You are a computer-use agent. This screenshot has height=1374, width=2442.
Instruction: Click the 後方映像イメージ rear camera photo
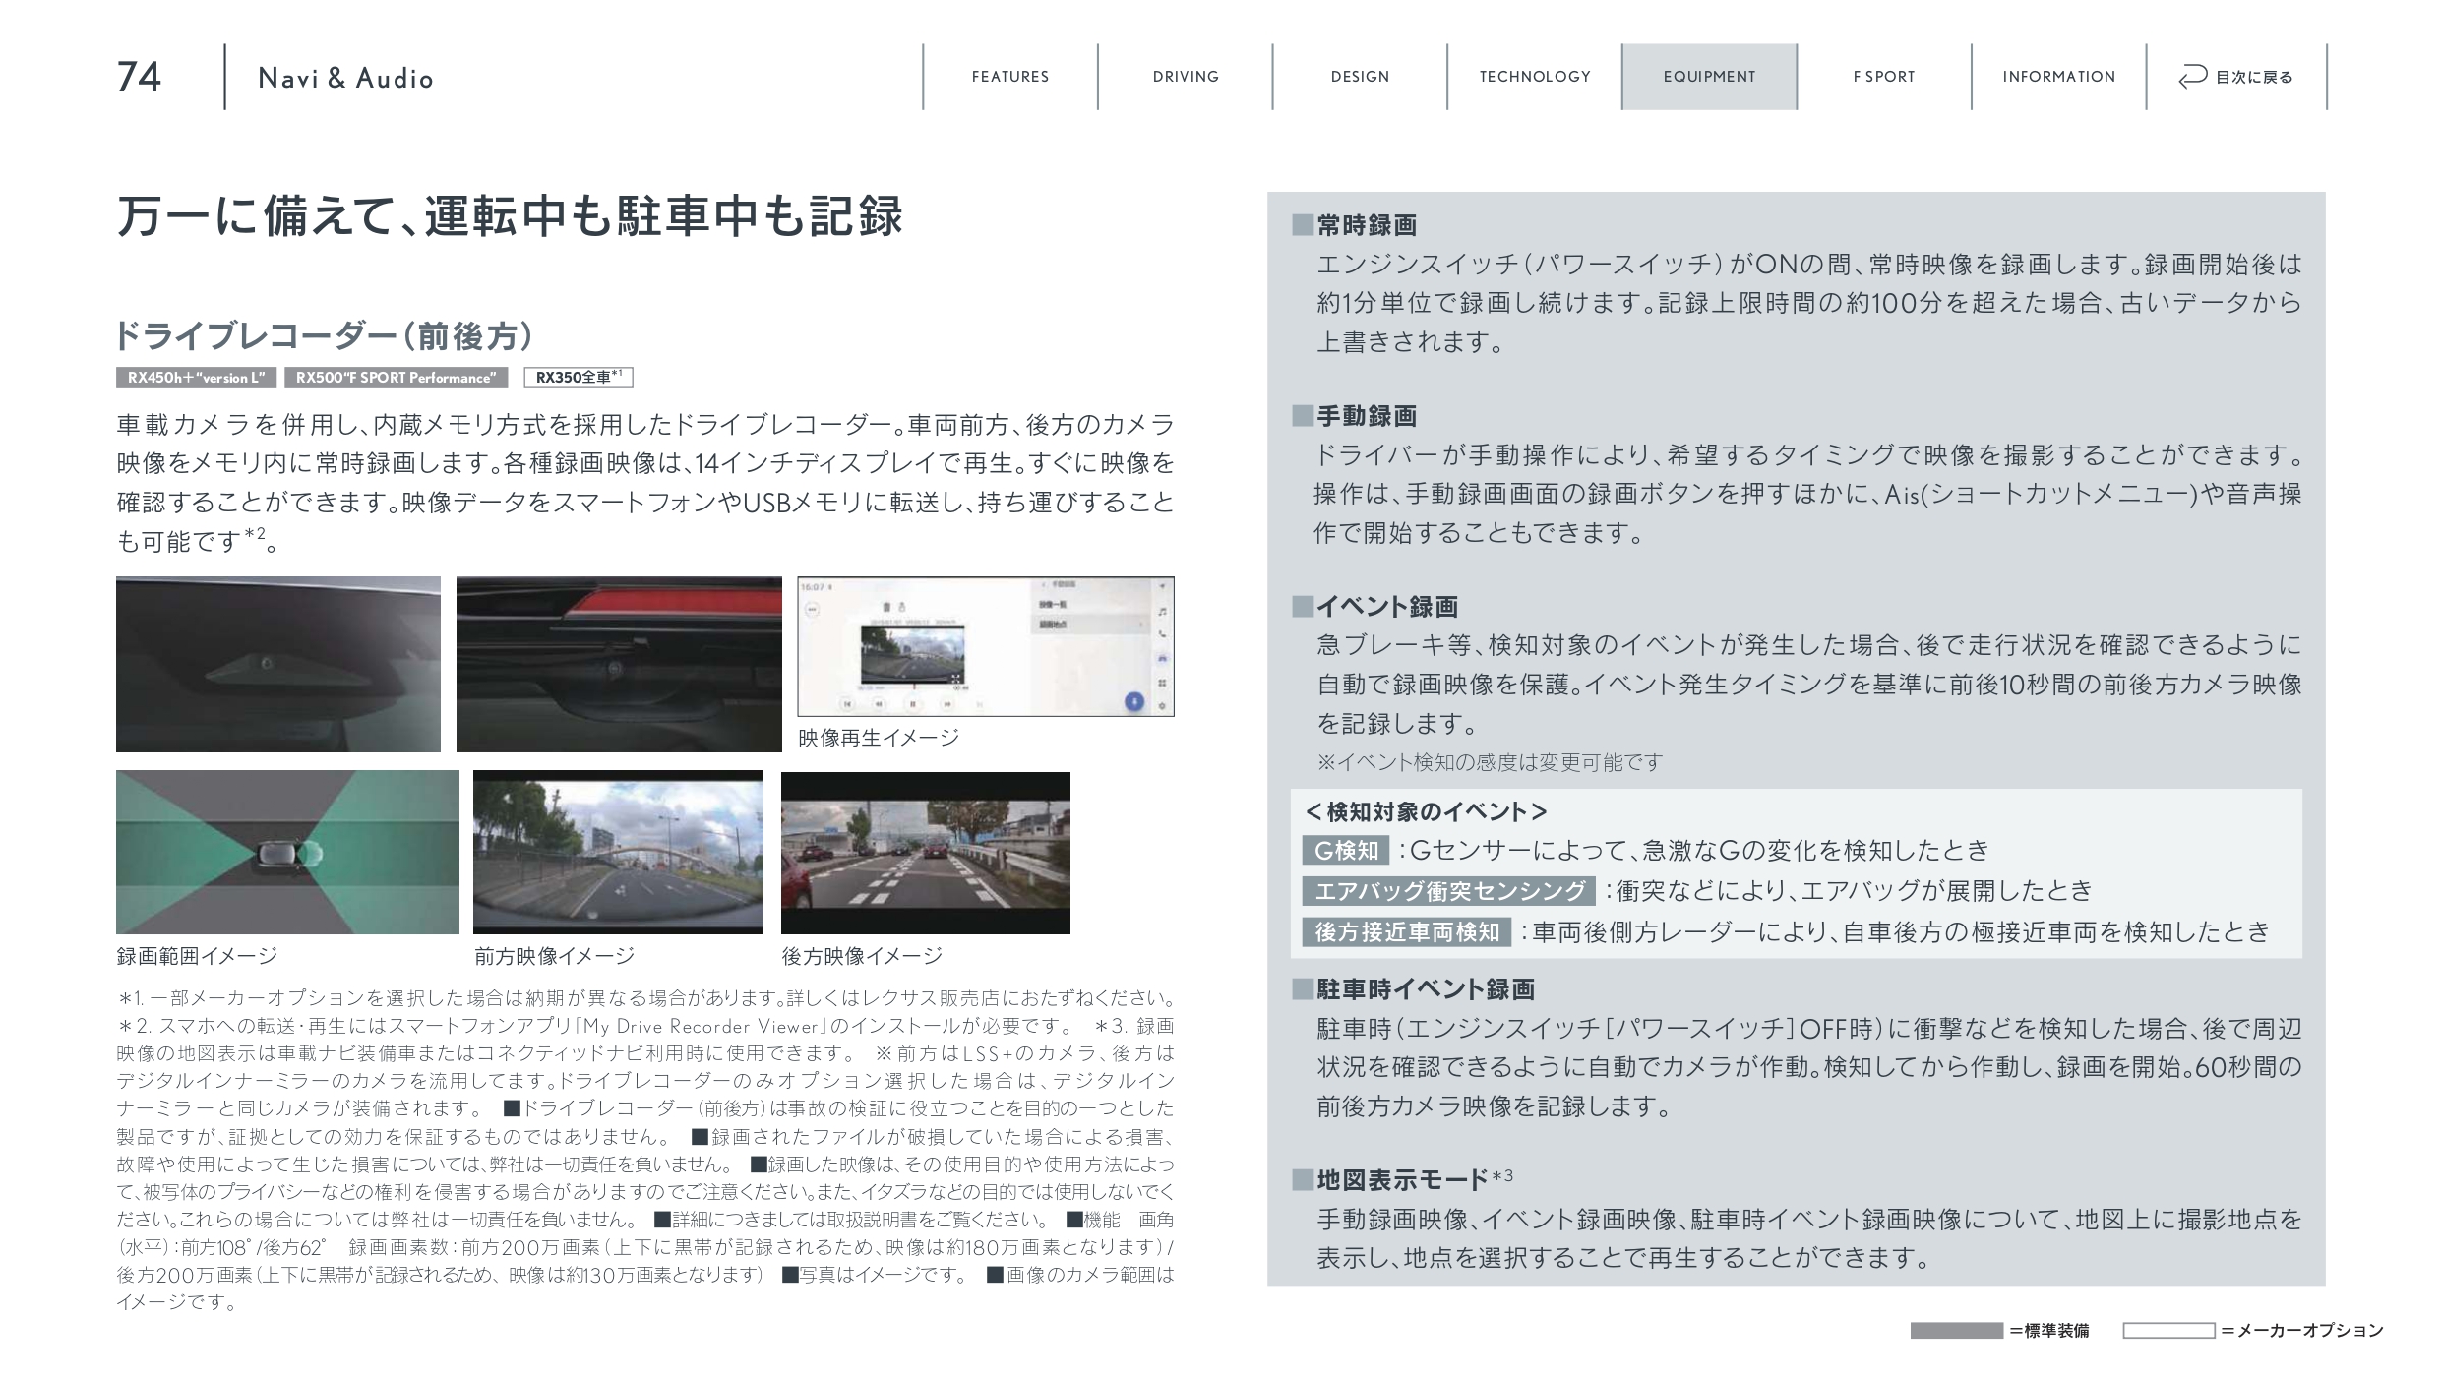[x=925, y=852]
